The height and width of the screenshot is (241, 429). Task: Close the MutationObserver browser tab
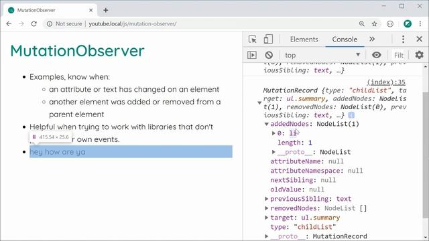(x=91, y=11)
